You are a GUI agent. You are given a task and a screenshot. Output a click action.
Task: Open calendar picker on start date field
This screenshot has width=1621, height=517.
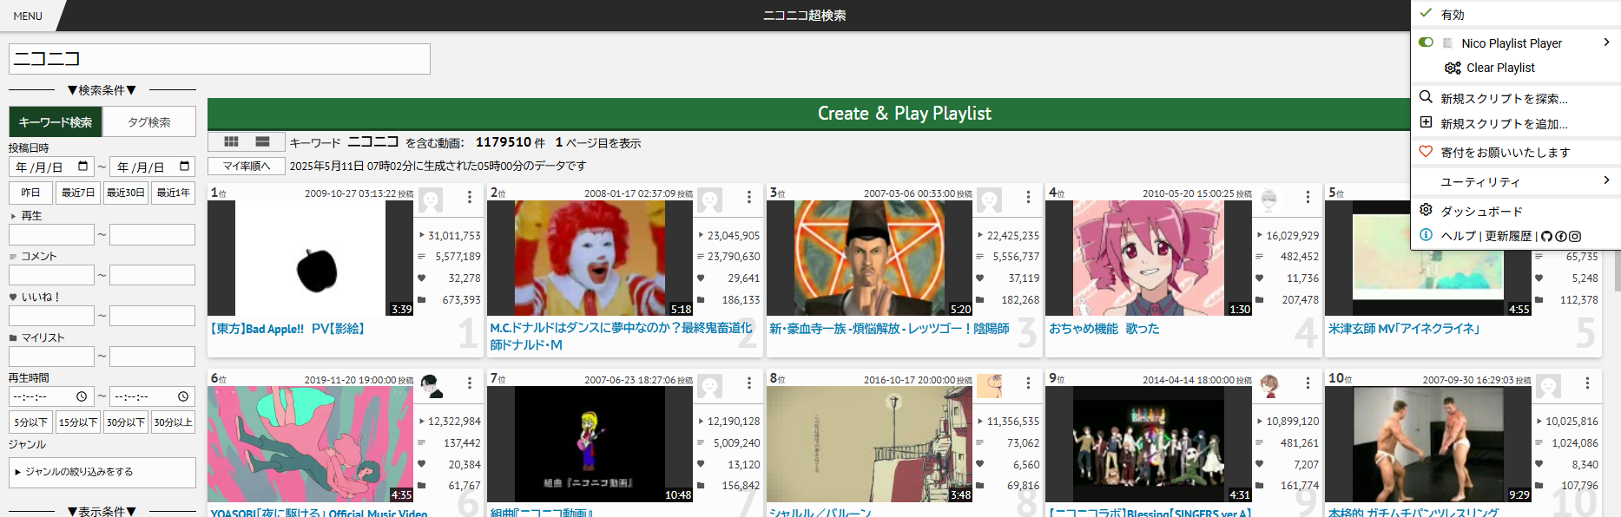(83, 167)
